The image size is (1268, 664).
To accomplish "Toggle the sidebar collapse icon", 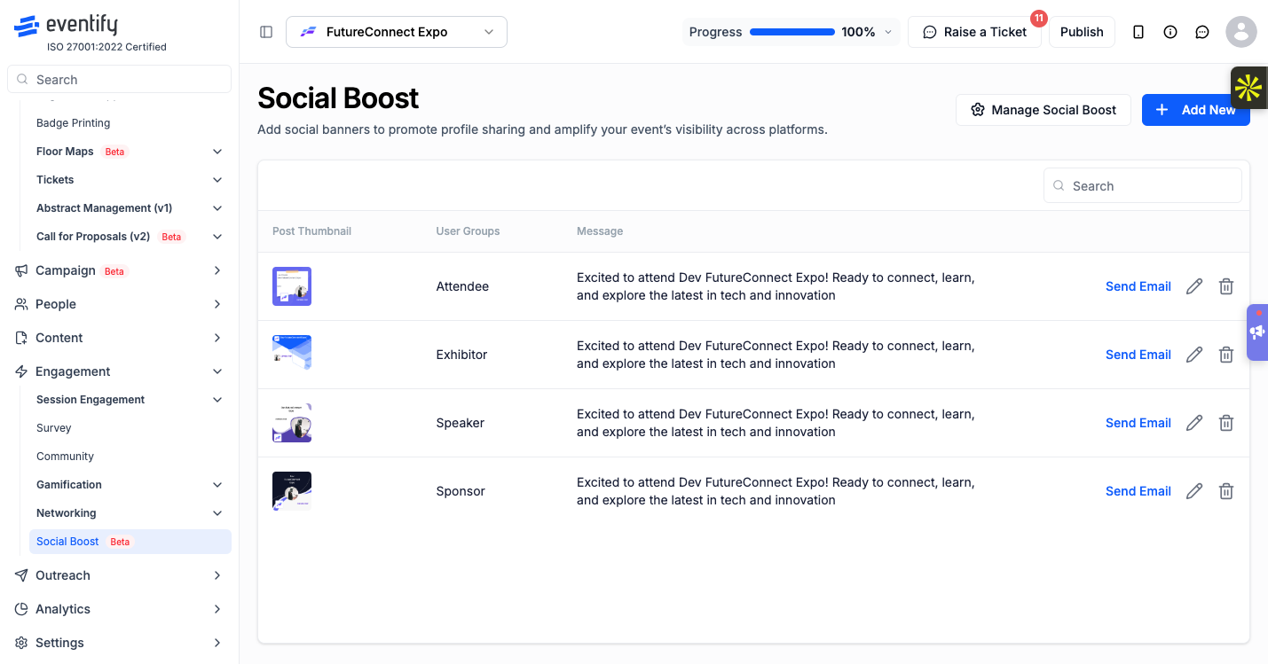I will 266,32.
